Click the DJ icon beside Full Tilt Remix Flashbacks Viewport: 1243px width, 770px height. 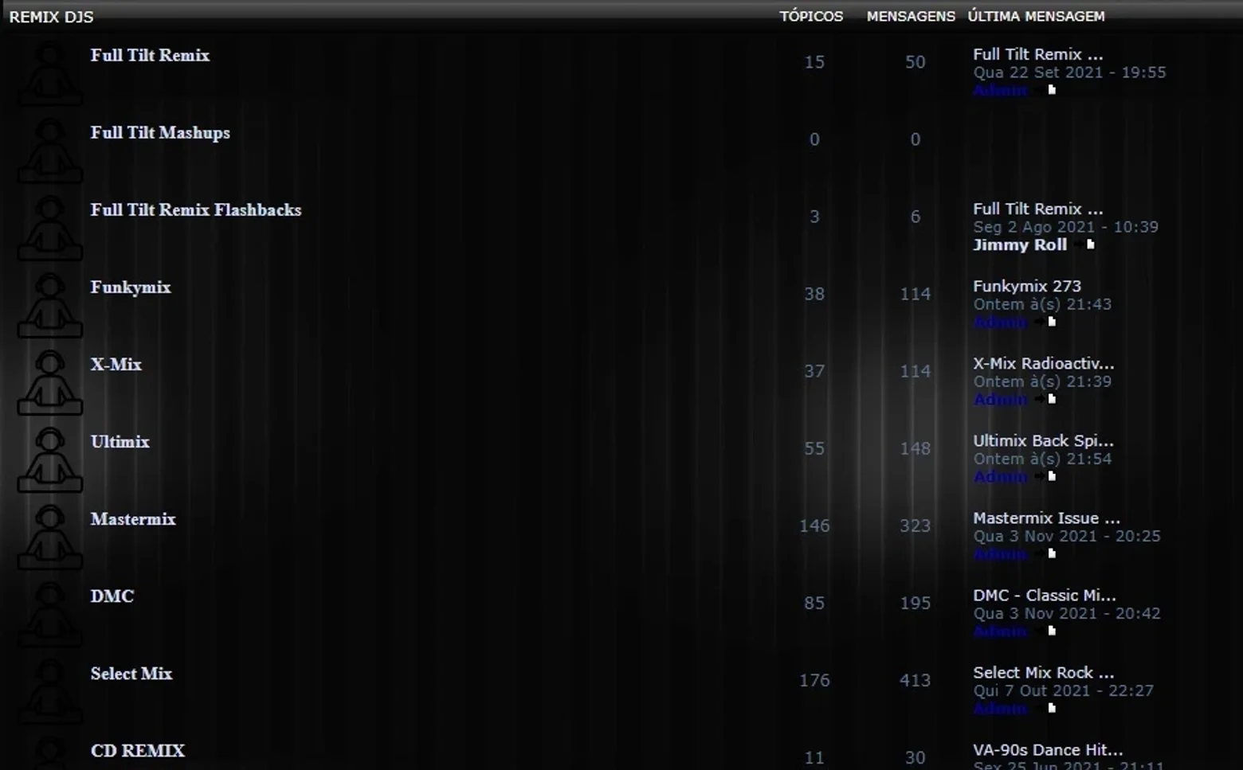pos(49,228)
